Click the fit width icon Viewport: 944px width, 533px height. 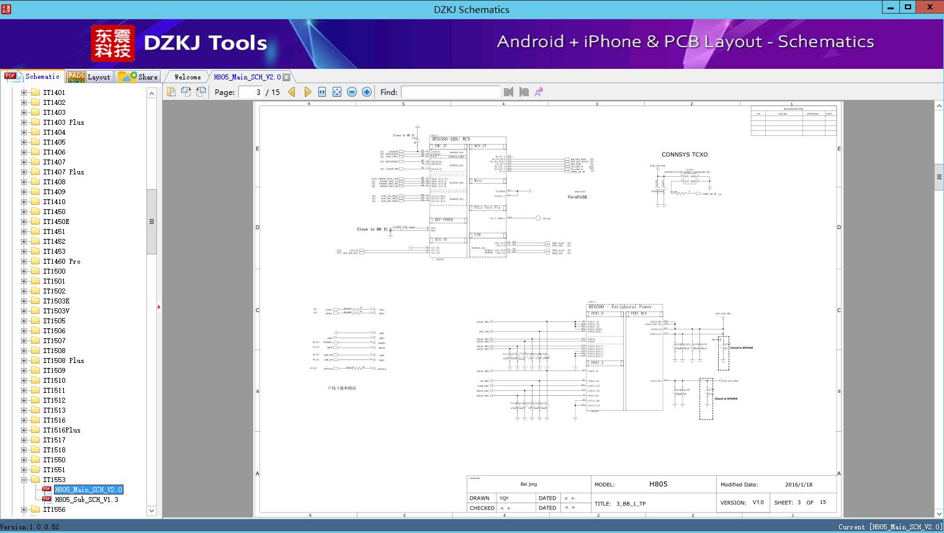[322, 92]
